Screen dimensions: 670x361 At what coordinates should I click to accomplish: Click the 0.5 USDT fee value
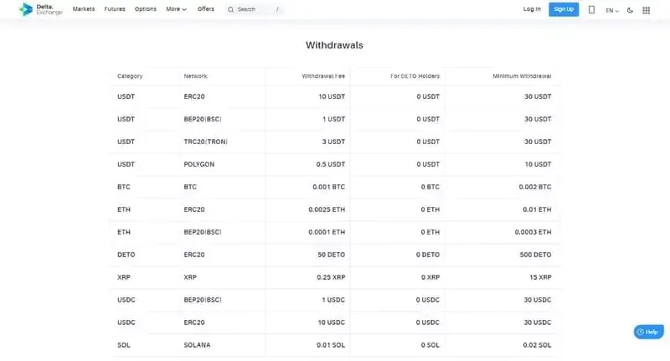[330, 164]
